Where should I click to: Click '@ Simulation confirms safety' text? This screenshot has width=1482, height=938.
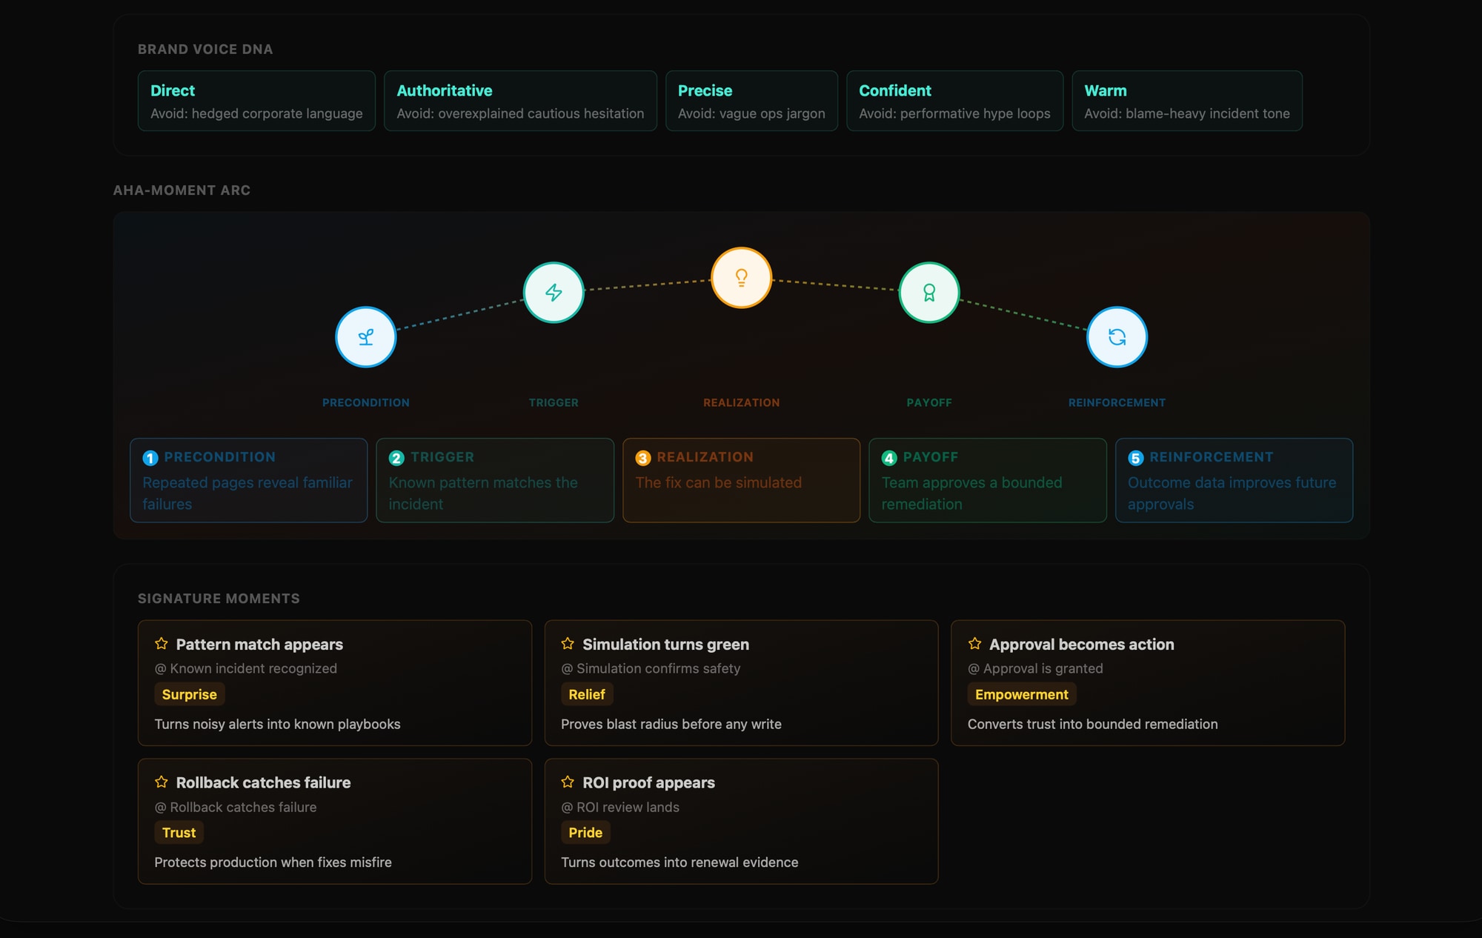click(651, 668)
